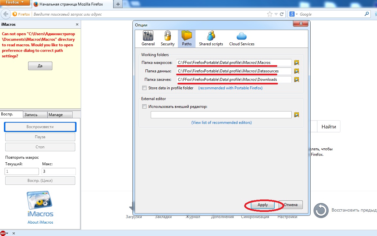Click the Папка данных path field

pyautogui.click(x=234, y=71)
